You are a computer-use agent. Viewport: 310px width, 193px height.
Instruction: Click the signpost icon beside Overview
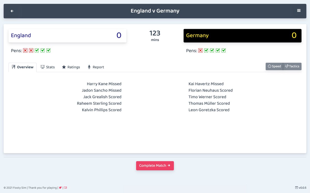(13, 67)
